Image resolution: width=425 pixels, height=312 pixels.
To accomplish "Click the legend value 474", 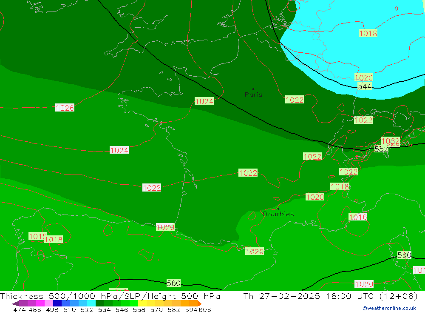I will click(x=20, y=310).
